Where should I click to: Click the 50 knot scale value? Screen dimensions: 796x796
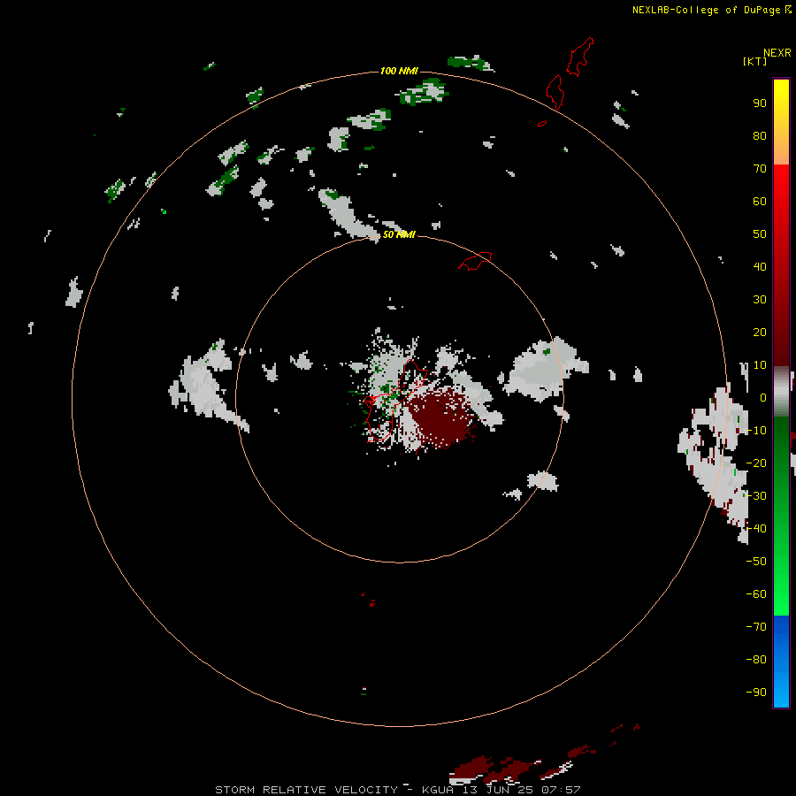point(760,234)
